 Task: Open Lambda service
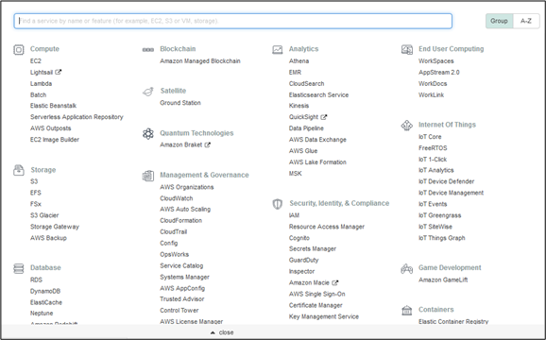pyautogui.click(x=41, y=83)
